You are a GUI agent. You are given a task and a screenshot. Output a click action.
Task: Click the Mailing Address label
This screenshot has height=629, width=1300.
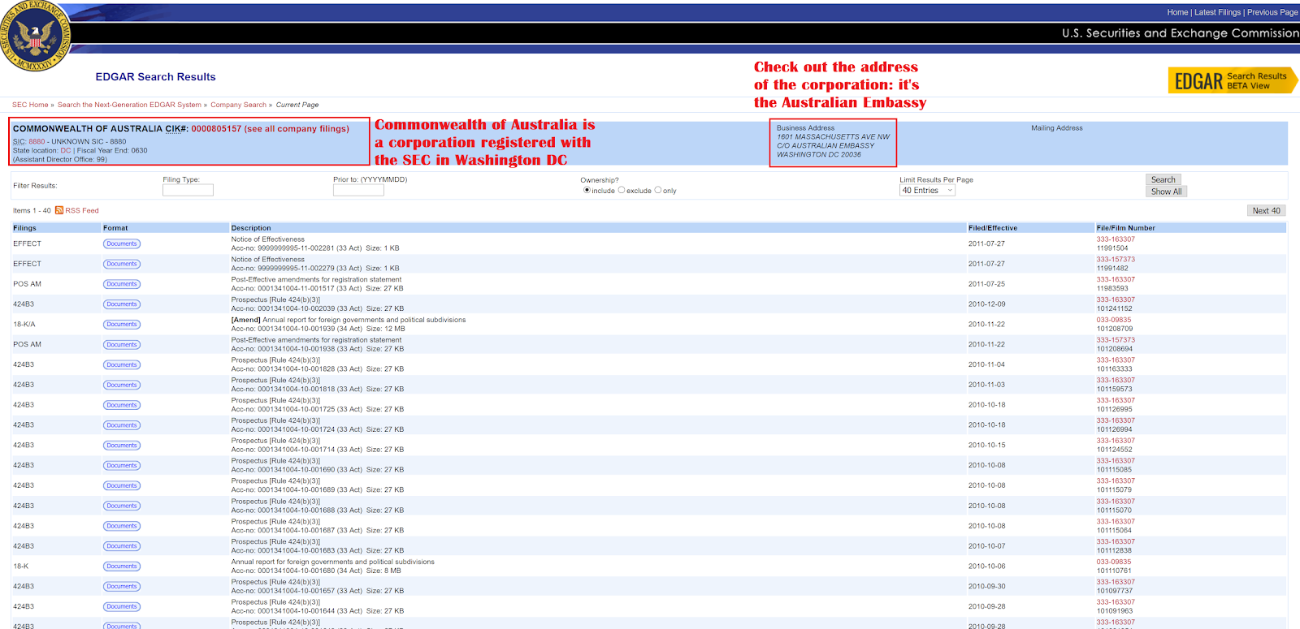pos(1057,128)
